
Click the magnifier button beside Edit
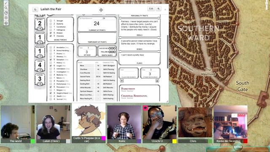(x=159, y=8)
